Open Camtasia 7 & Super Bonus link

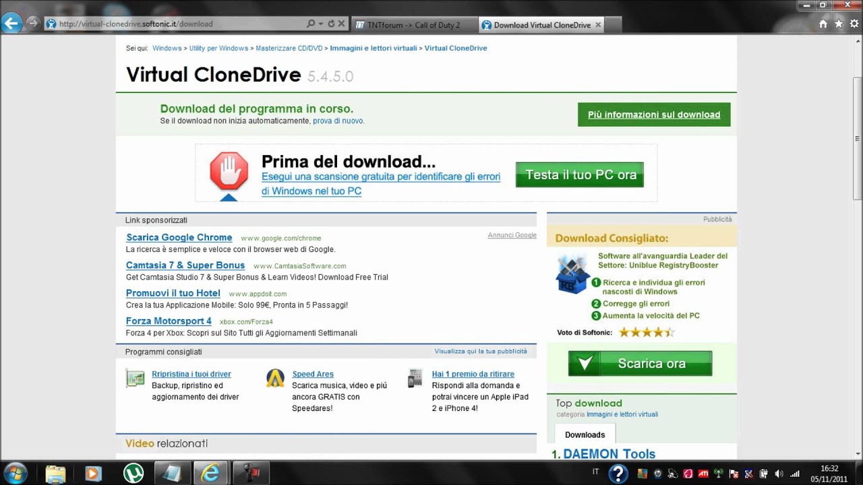click(185, 265)
